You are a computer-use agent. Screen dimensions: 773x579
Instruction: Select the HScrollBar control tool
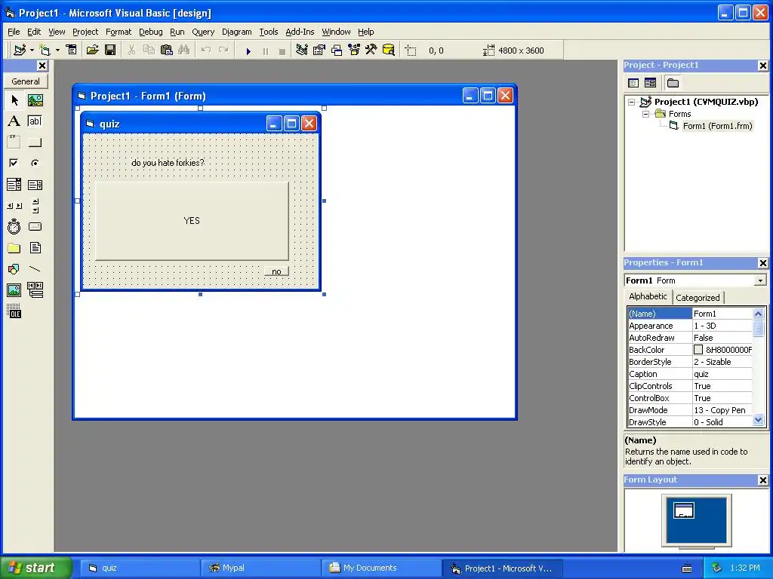pos(14,206)
